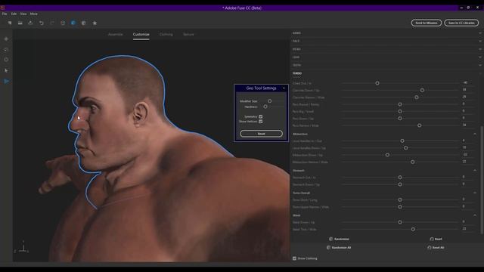The image size is (484, 272).
Task: Switch to the Texture tab
Action: click(188, 34)
